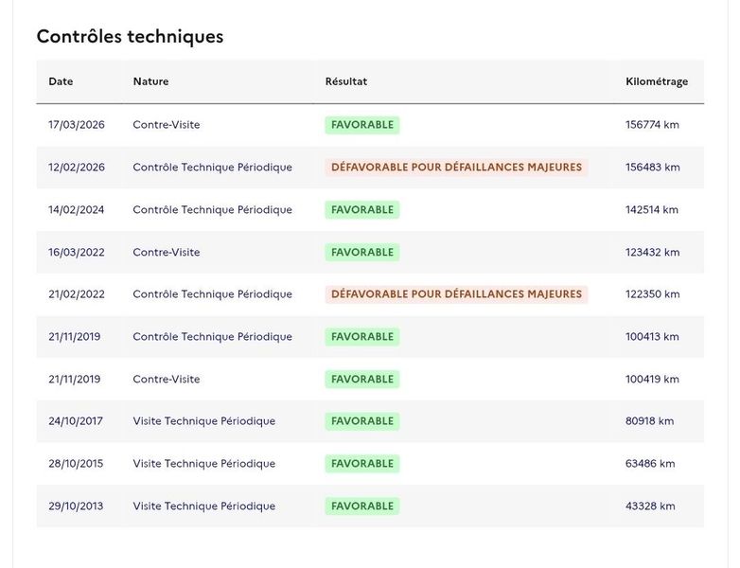This screenshot has height=568, width=740.
Task: Click Contrôle Technique Périodique on 21/11/2019
Action: pyautogui.click(x=212, y=337)
